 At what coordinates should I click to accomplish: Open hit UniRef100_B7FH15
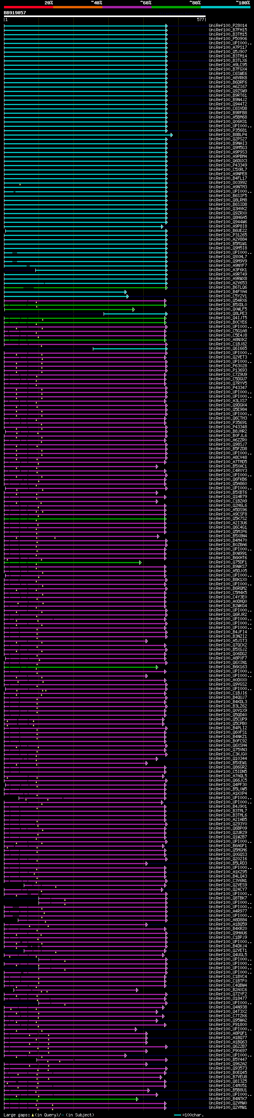click(x=228, y=30)
